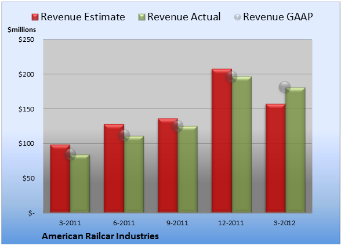Select the 'Revenue Estimate' legend label
This screenshot has width=341, height=245.
[83, 17]
